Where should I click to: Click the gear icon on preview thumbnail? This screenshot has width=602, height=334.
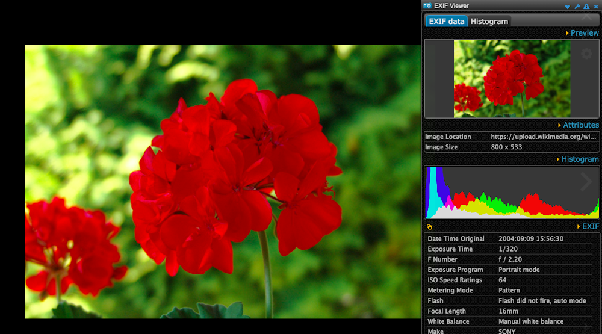[586, 54]
